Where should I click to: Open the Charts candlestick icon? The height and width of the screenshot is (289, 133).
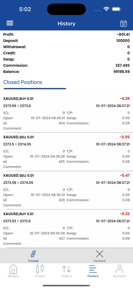tap(40, 269)
